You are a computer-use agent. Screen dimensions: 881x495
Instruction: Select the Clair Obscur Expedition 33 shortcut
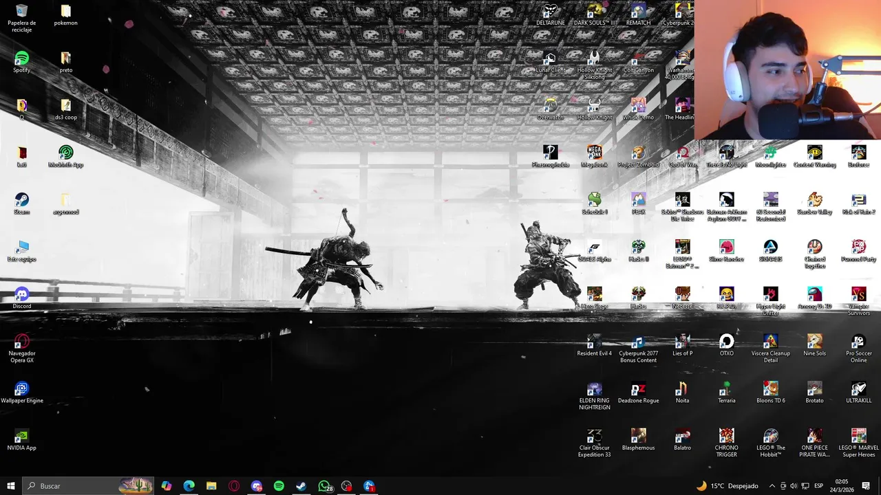click(594, 443)
